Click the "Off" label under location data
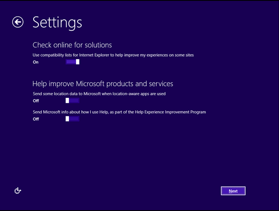The image size is (279, 211). coord(36,100)
